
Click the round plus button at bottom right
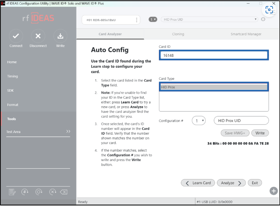coord(273,191)
